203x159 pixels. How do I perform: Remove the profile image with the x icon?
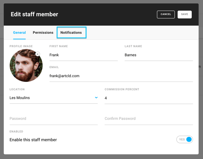pos(37,54)
